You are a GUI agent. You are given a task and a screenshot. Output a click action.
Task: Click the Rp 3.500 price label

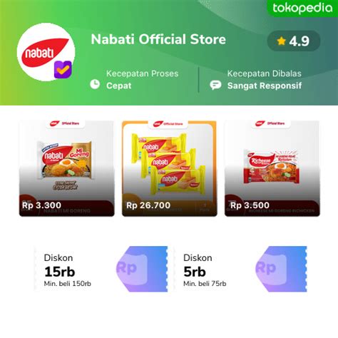click(250, 205)
